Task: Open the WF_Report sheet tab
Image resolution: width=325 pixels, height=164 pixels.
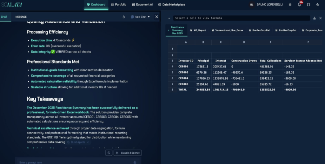Action: tap(198, 30)
